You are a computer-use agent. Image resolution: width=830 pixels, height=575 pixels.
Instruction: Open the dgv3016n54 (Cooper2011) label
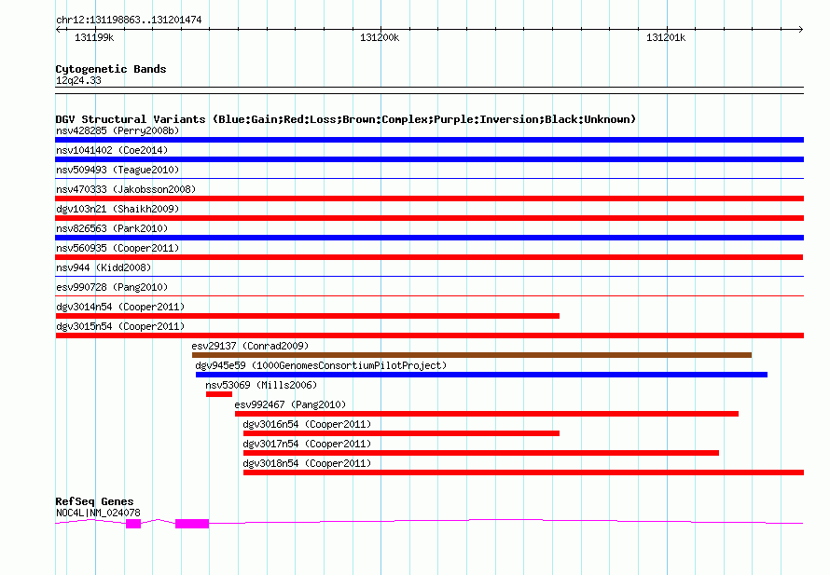click(x=307, y=424)
